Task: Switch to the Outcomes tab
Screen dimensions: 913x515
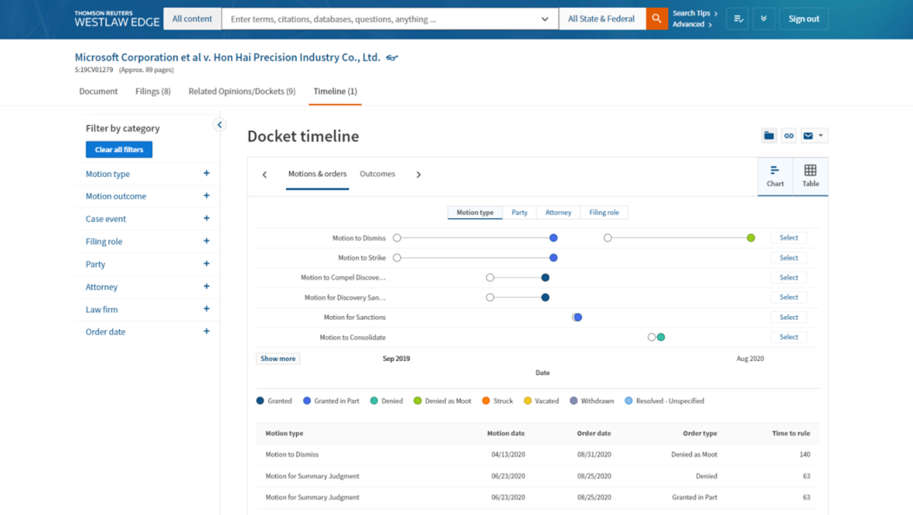Action: coord(377,173)
